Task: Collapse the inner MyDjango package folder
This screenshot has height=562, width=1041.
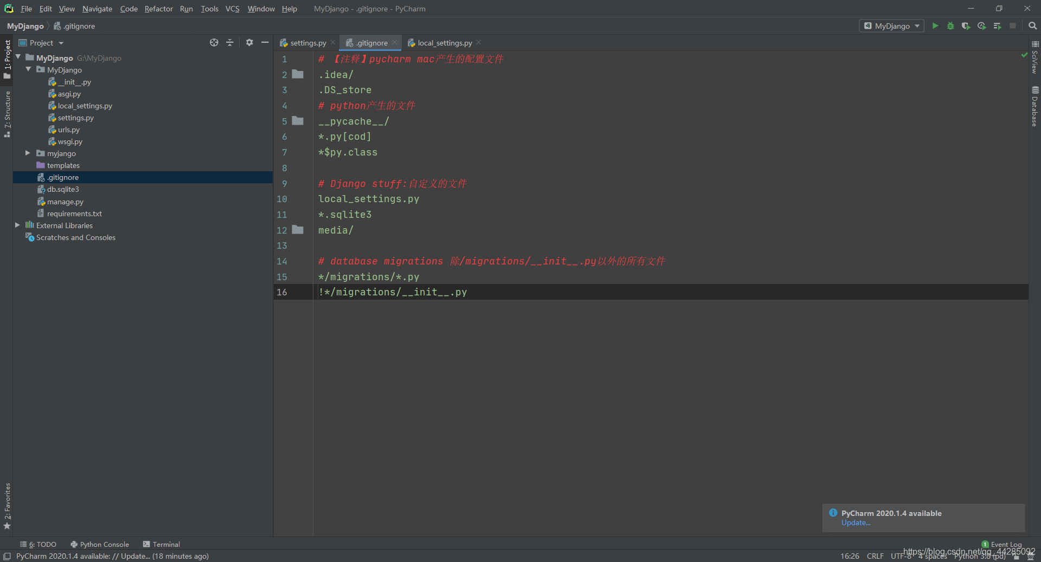Action: pos(28,69)
